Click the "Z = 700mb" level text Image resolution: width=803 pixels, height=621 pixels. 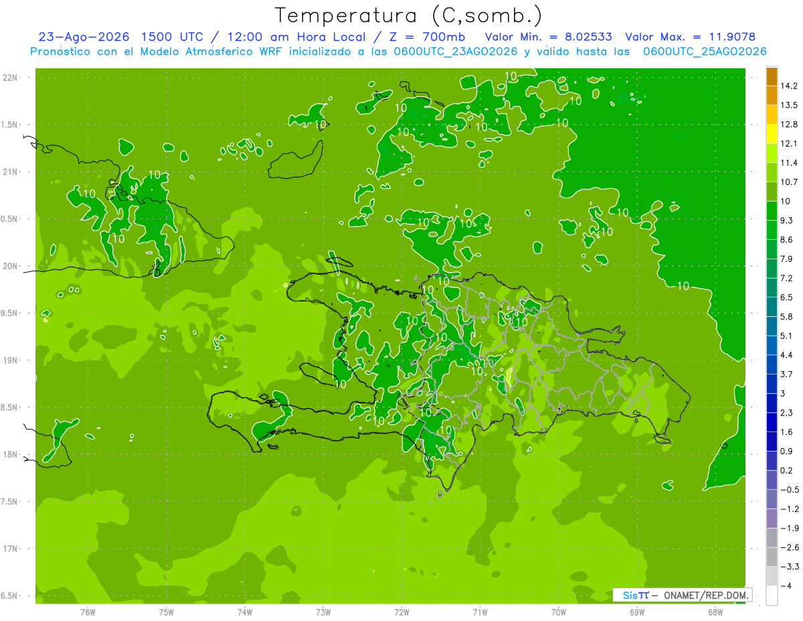(426, 37)
